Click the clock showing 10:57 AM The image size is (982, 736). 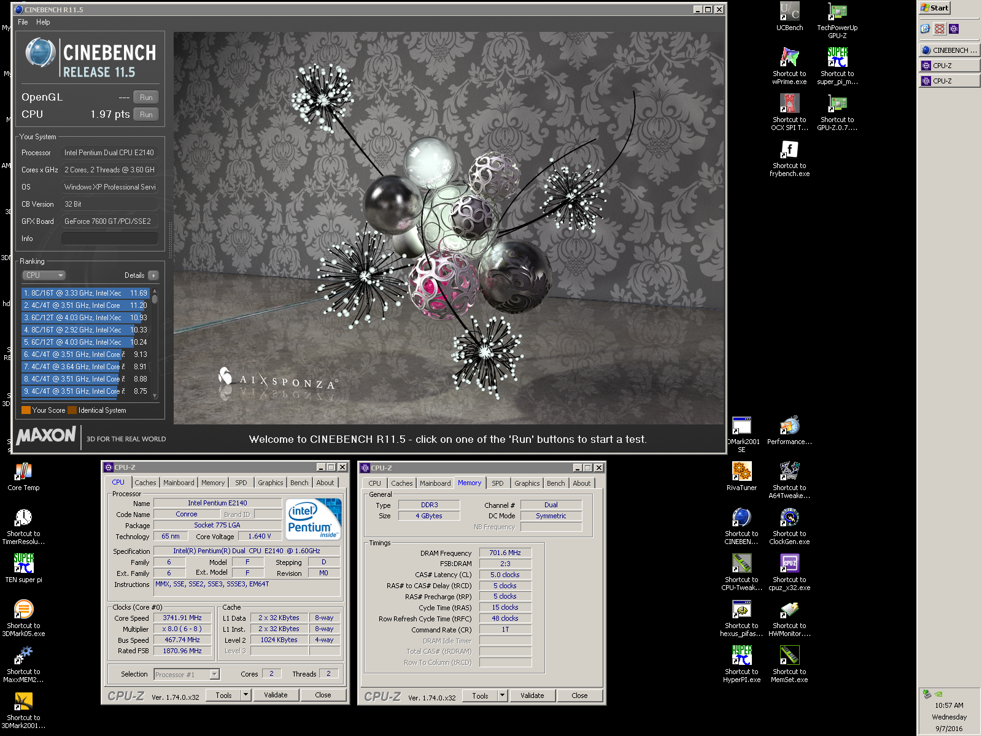tap(949, 705)
